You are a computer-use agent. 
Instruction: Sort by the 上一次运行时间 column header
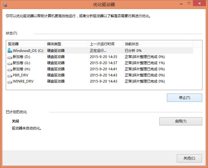(x=106, y=44)
